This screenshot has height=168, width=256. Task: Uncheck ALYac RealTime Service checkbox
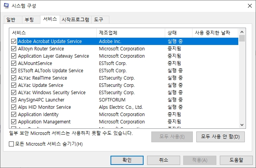[14, 78]
